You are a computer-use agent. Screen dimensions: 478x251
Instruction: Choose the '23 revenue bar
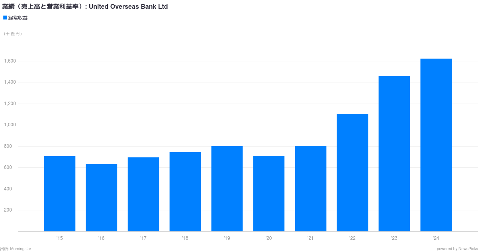[x=394, y=154]
